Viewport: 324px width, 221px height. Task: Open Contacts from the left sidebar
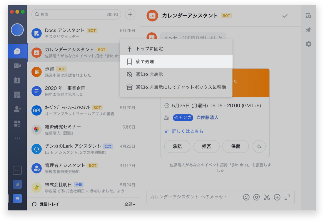(17, 109)
